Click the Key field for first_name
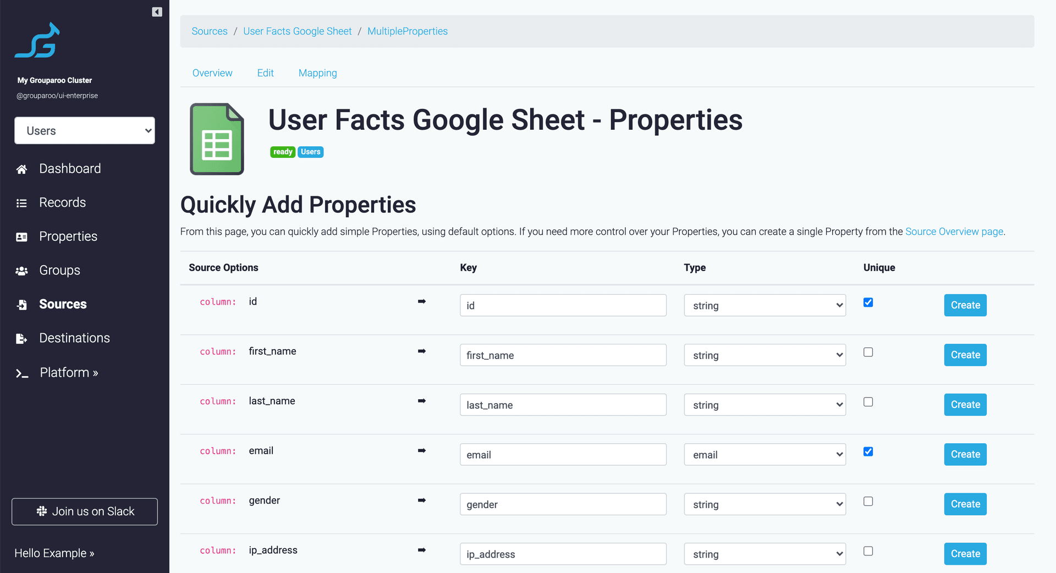1056x573 pixels. [x=563, y=355]
